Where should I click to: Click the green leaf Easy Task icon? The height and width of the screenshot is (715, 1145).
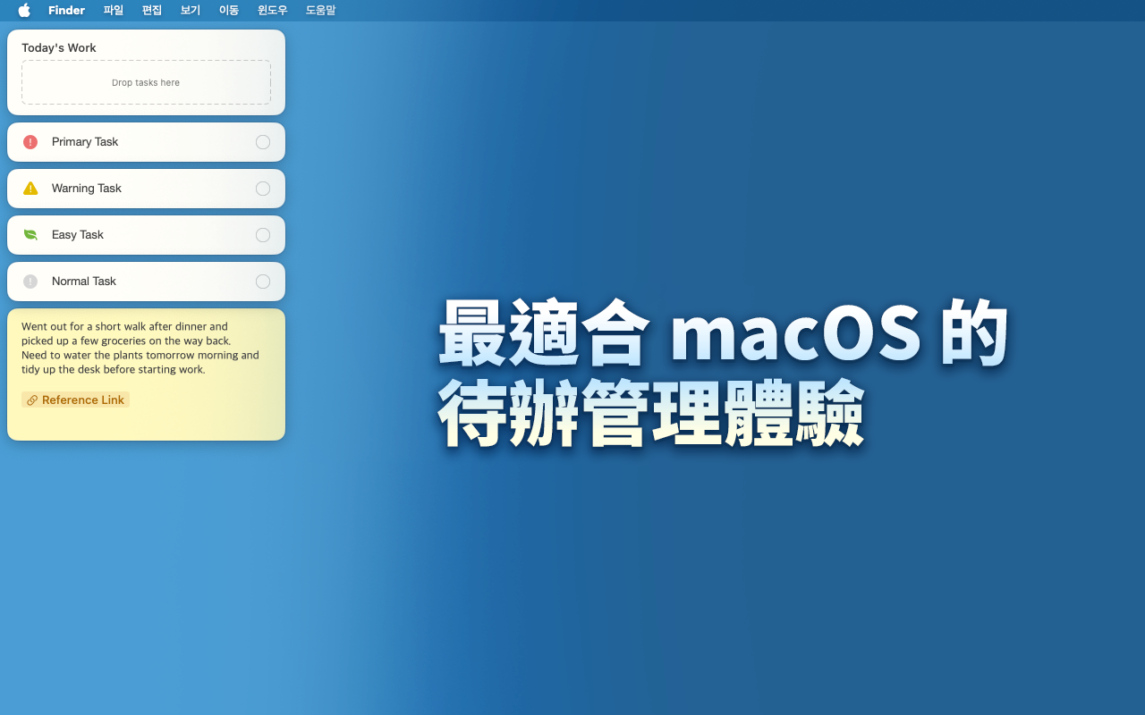click(x=30, y=235)
